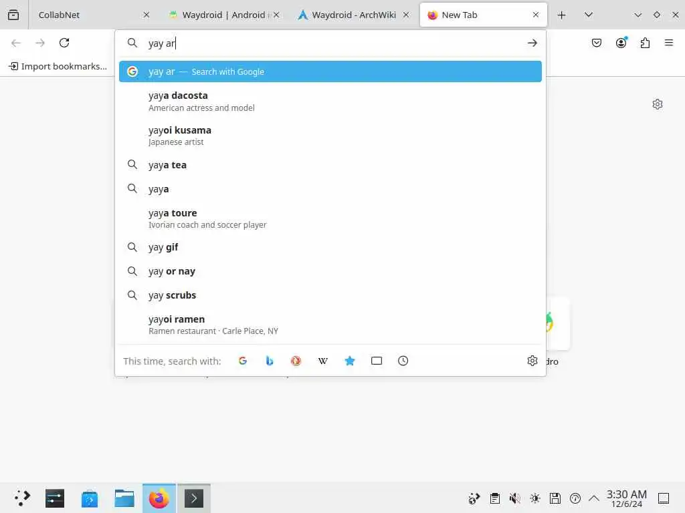Choose the 'yay gif' suggestion
The image size is (685, 513).
click(330, 247)
